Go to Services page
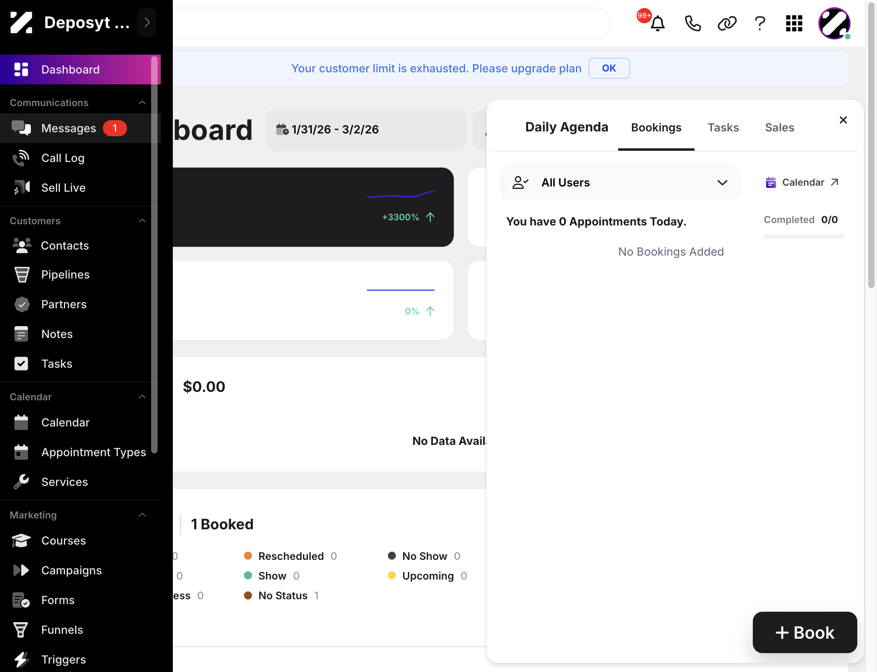Screen dimensions: 877x672 click(80, 482)
